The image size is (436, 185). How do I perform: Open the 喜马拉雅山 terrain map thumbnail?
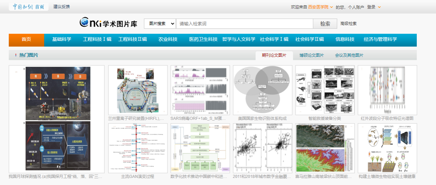pos(325,148)
